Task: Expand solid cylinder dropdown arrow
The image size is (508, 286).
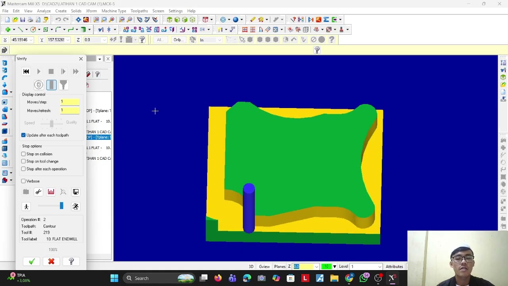Action: pos(89,29)
